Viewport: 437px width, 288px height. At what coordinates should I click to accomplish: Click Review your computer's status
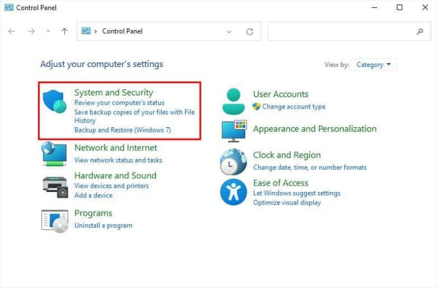[x=119, y=103]
